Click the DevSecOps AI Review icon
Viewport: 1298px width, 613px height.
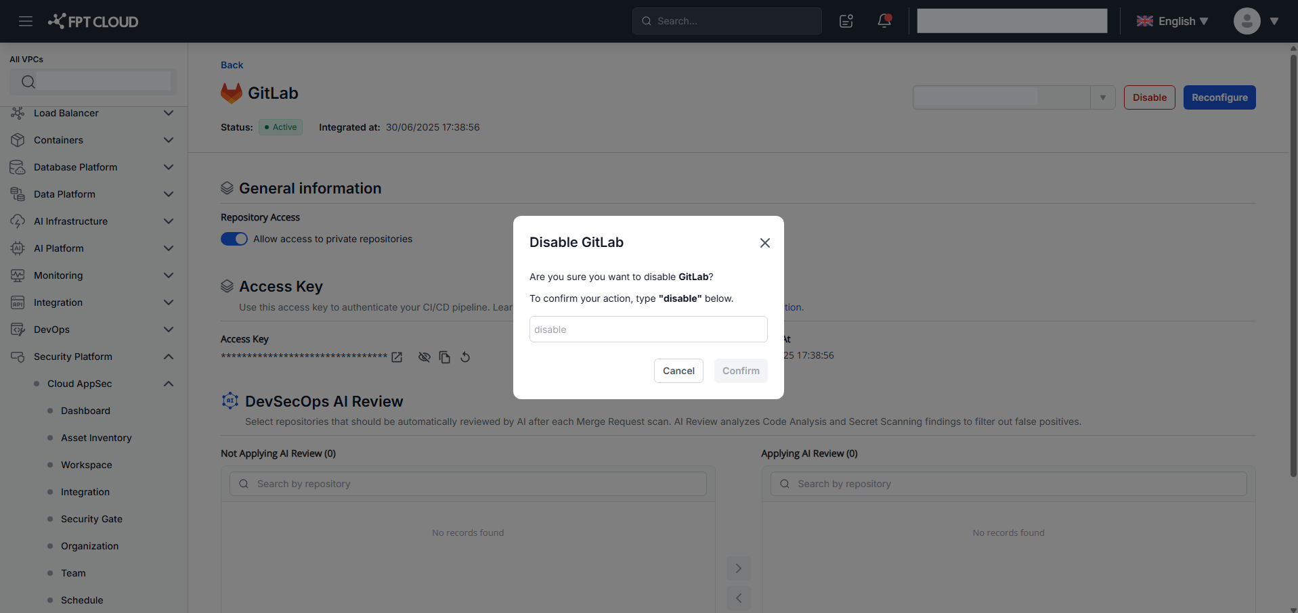coord(230,401)
